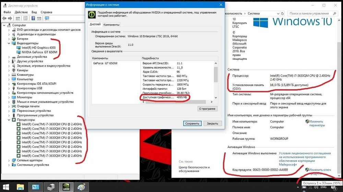The image size is (343, 192).
Task: Click the ENG language indicator
Action: click(x=323, y=187)
